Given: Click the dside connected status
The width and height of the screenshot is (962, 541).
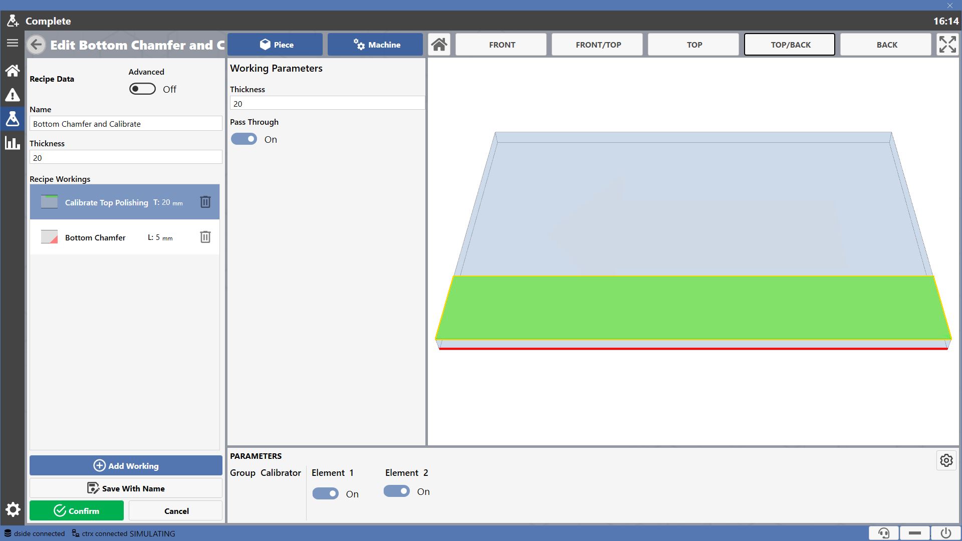Looking at the screenshot, I should pos(35,533).
